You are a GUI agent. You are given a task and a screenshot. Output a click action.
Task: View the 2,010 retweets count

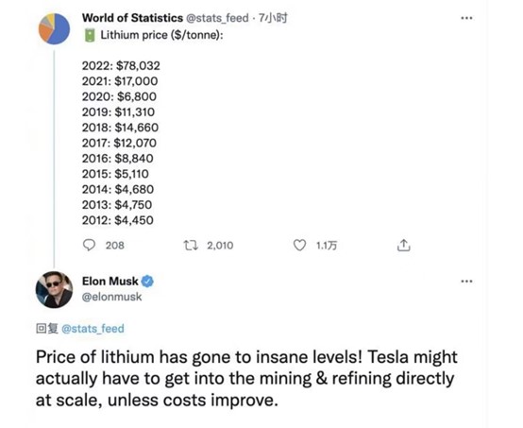[x=220, y=246]
